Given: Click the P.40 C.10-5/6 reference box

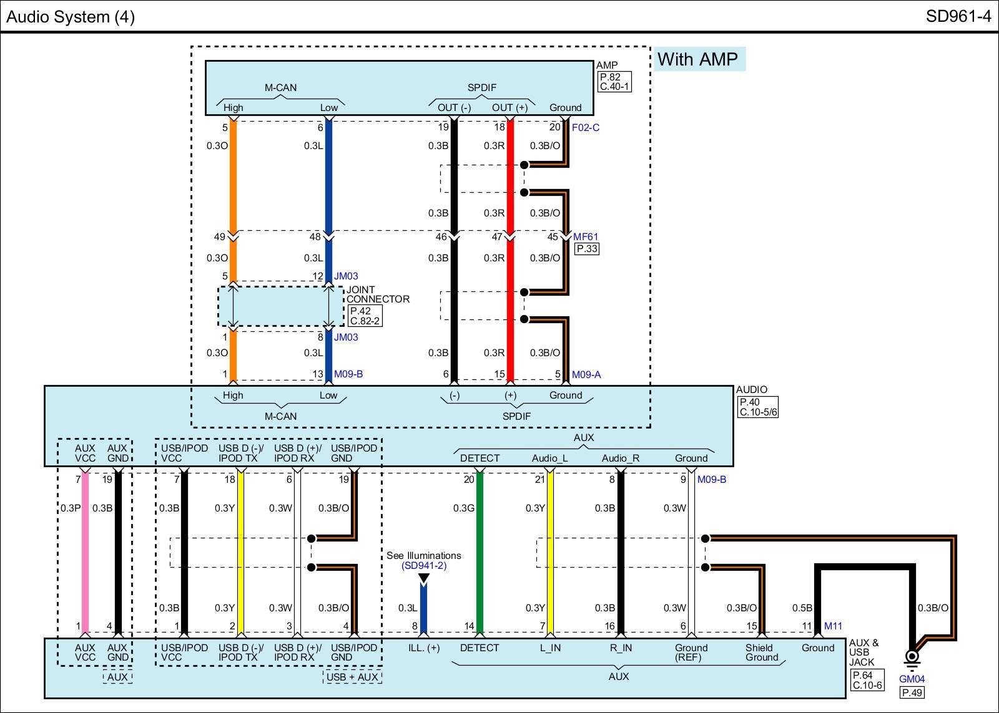Looking at the screenshot, I should point(758,407).
